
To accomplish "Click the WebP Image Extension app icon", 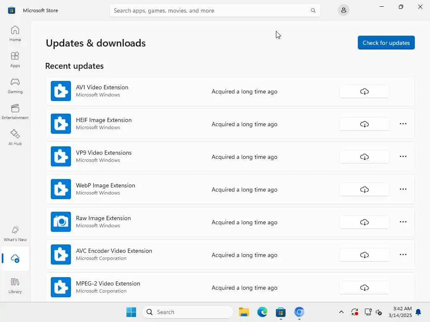I will click(x=61, y=189).
